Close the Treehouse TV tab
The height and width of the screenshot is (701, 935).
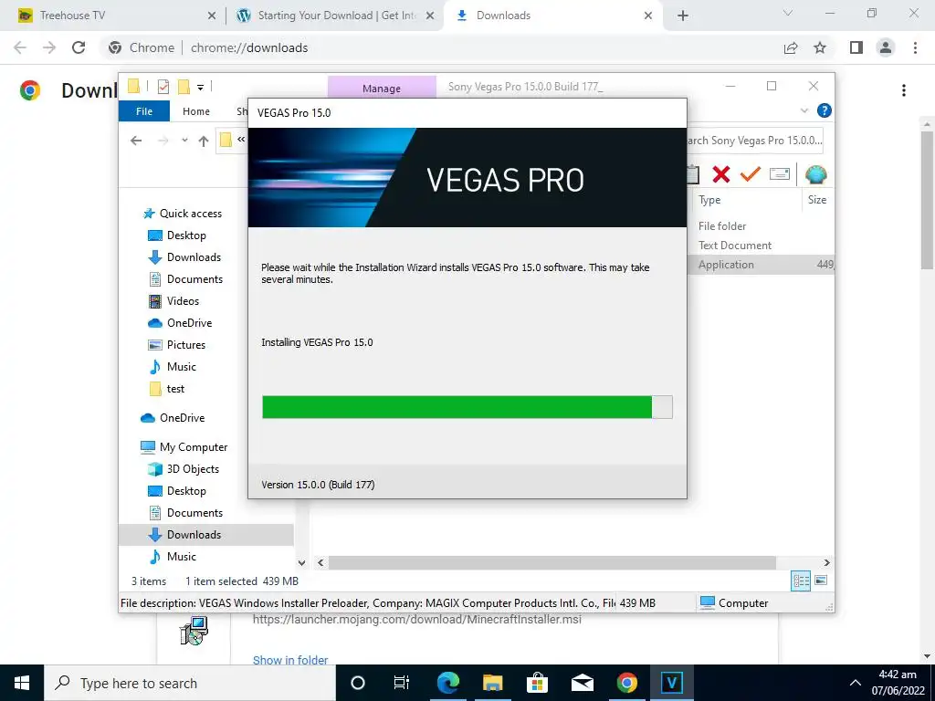click(x=212, y=16)
